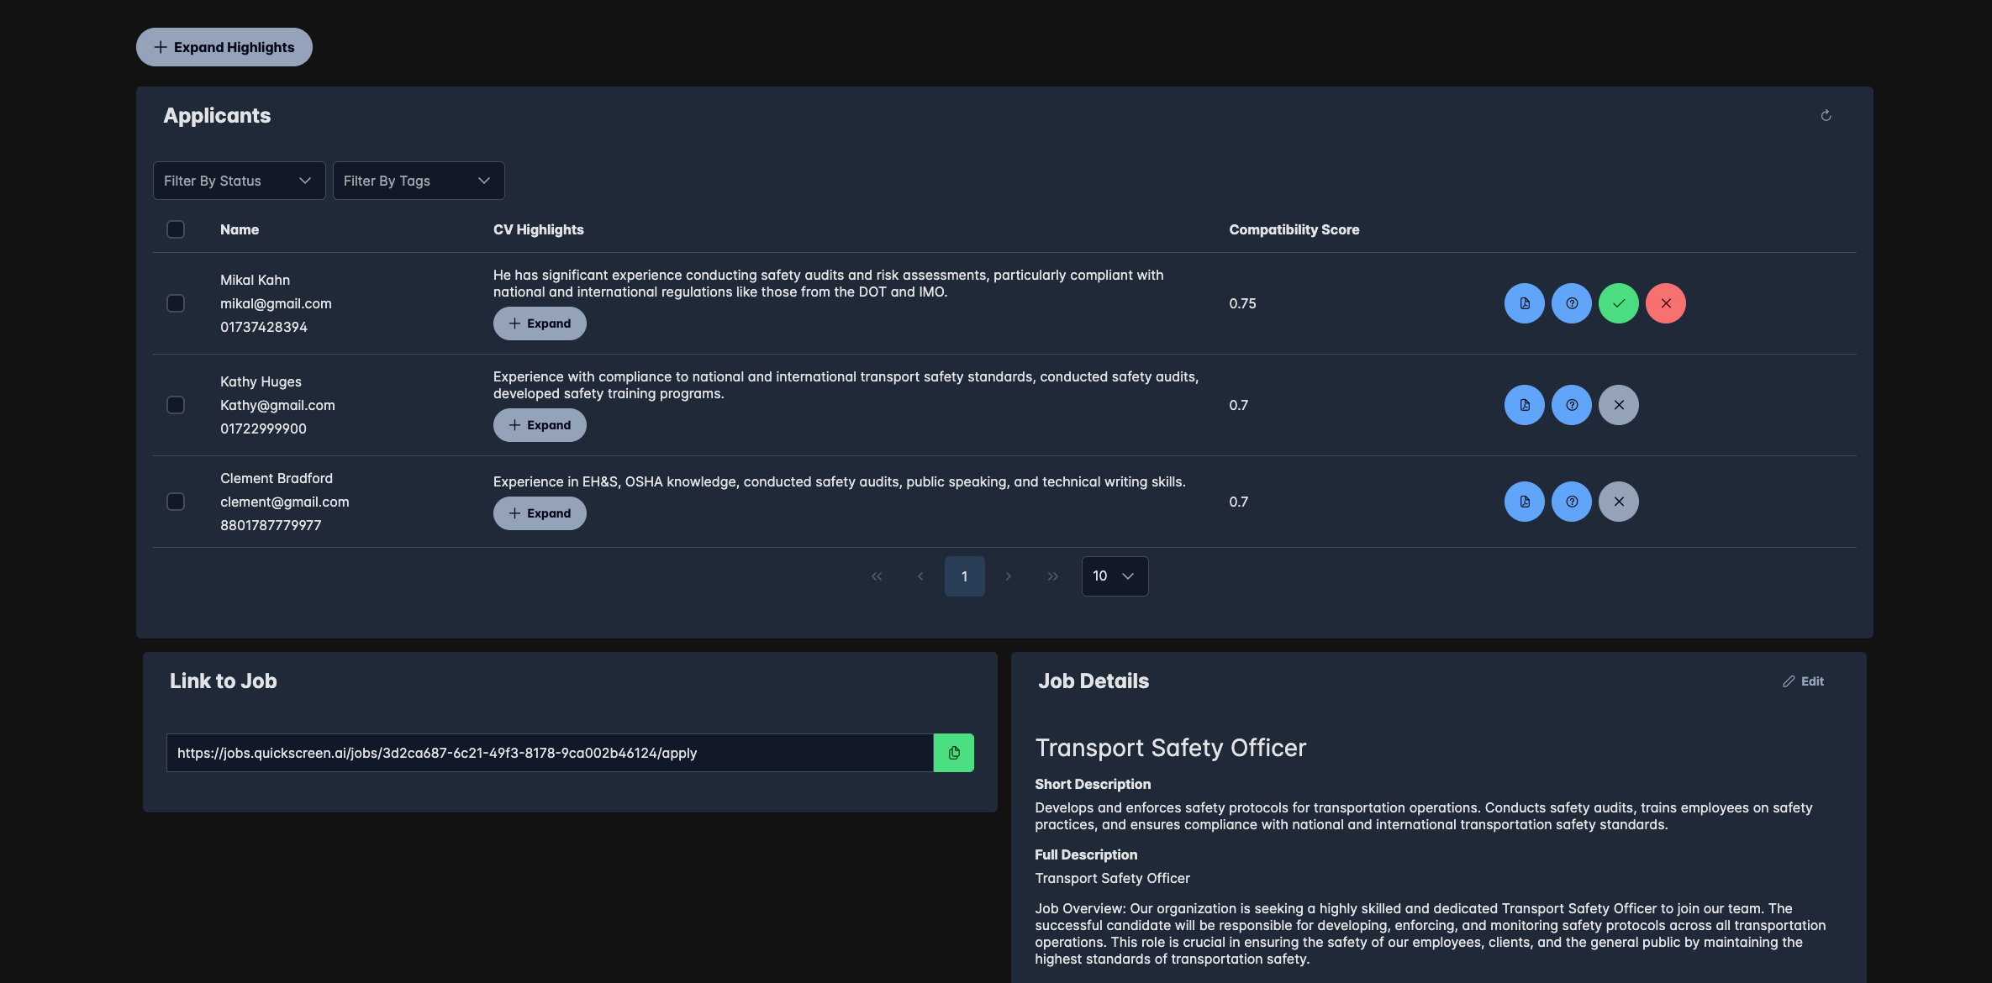Change rows per page from 10
This screenshot has height=983, width=1992.
(x=1114, y=576)
